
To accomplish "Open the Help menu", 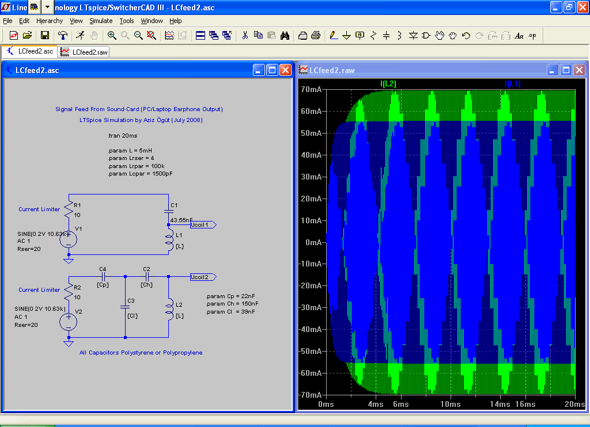I will tap(175, 21).
